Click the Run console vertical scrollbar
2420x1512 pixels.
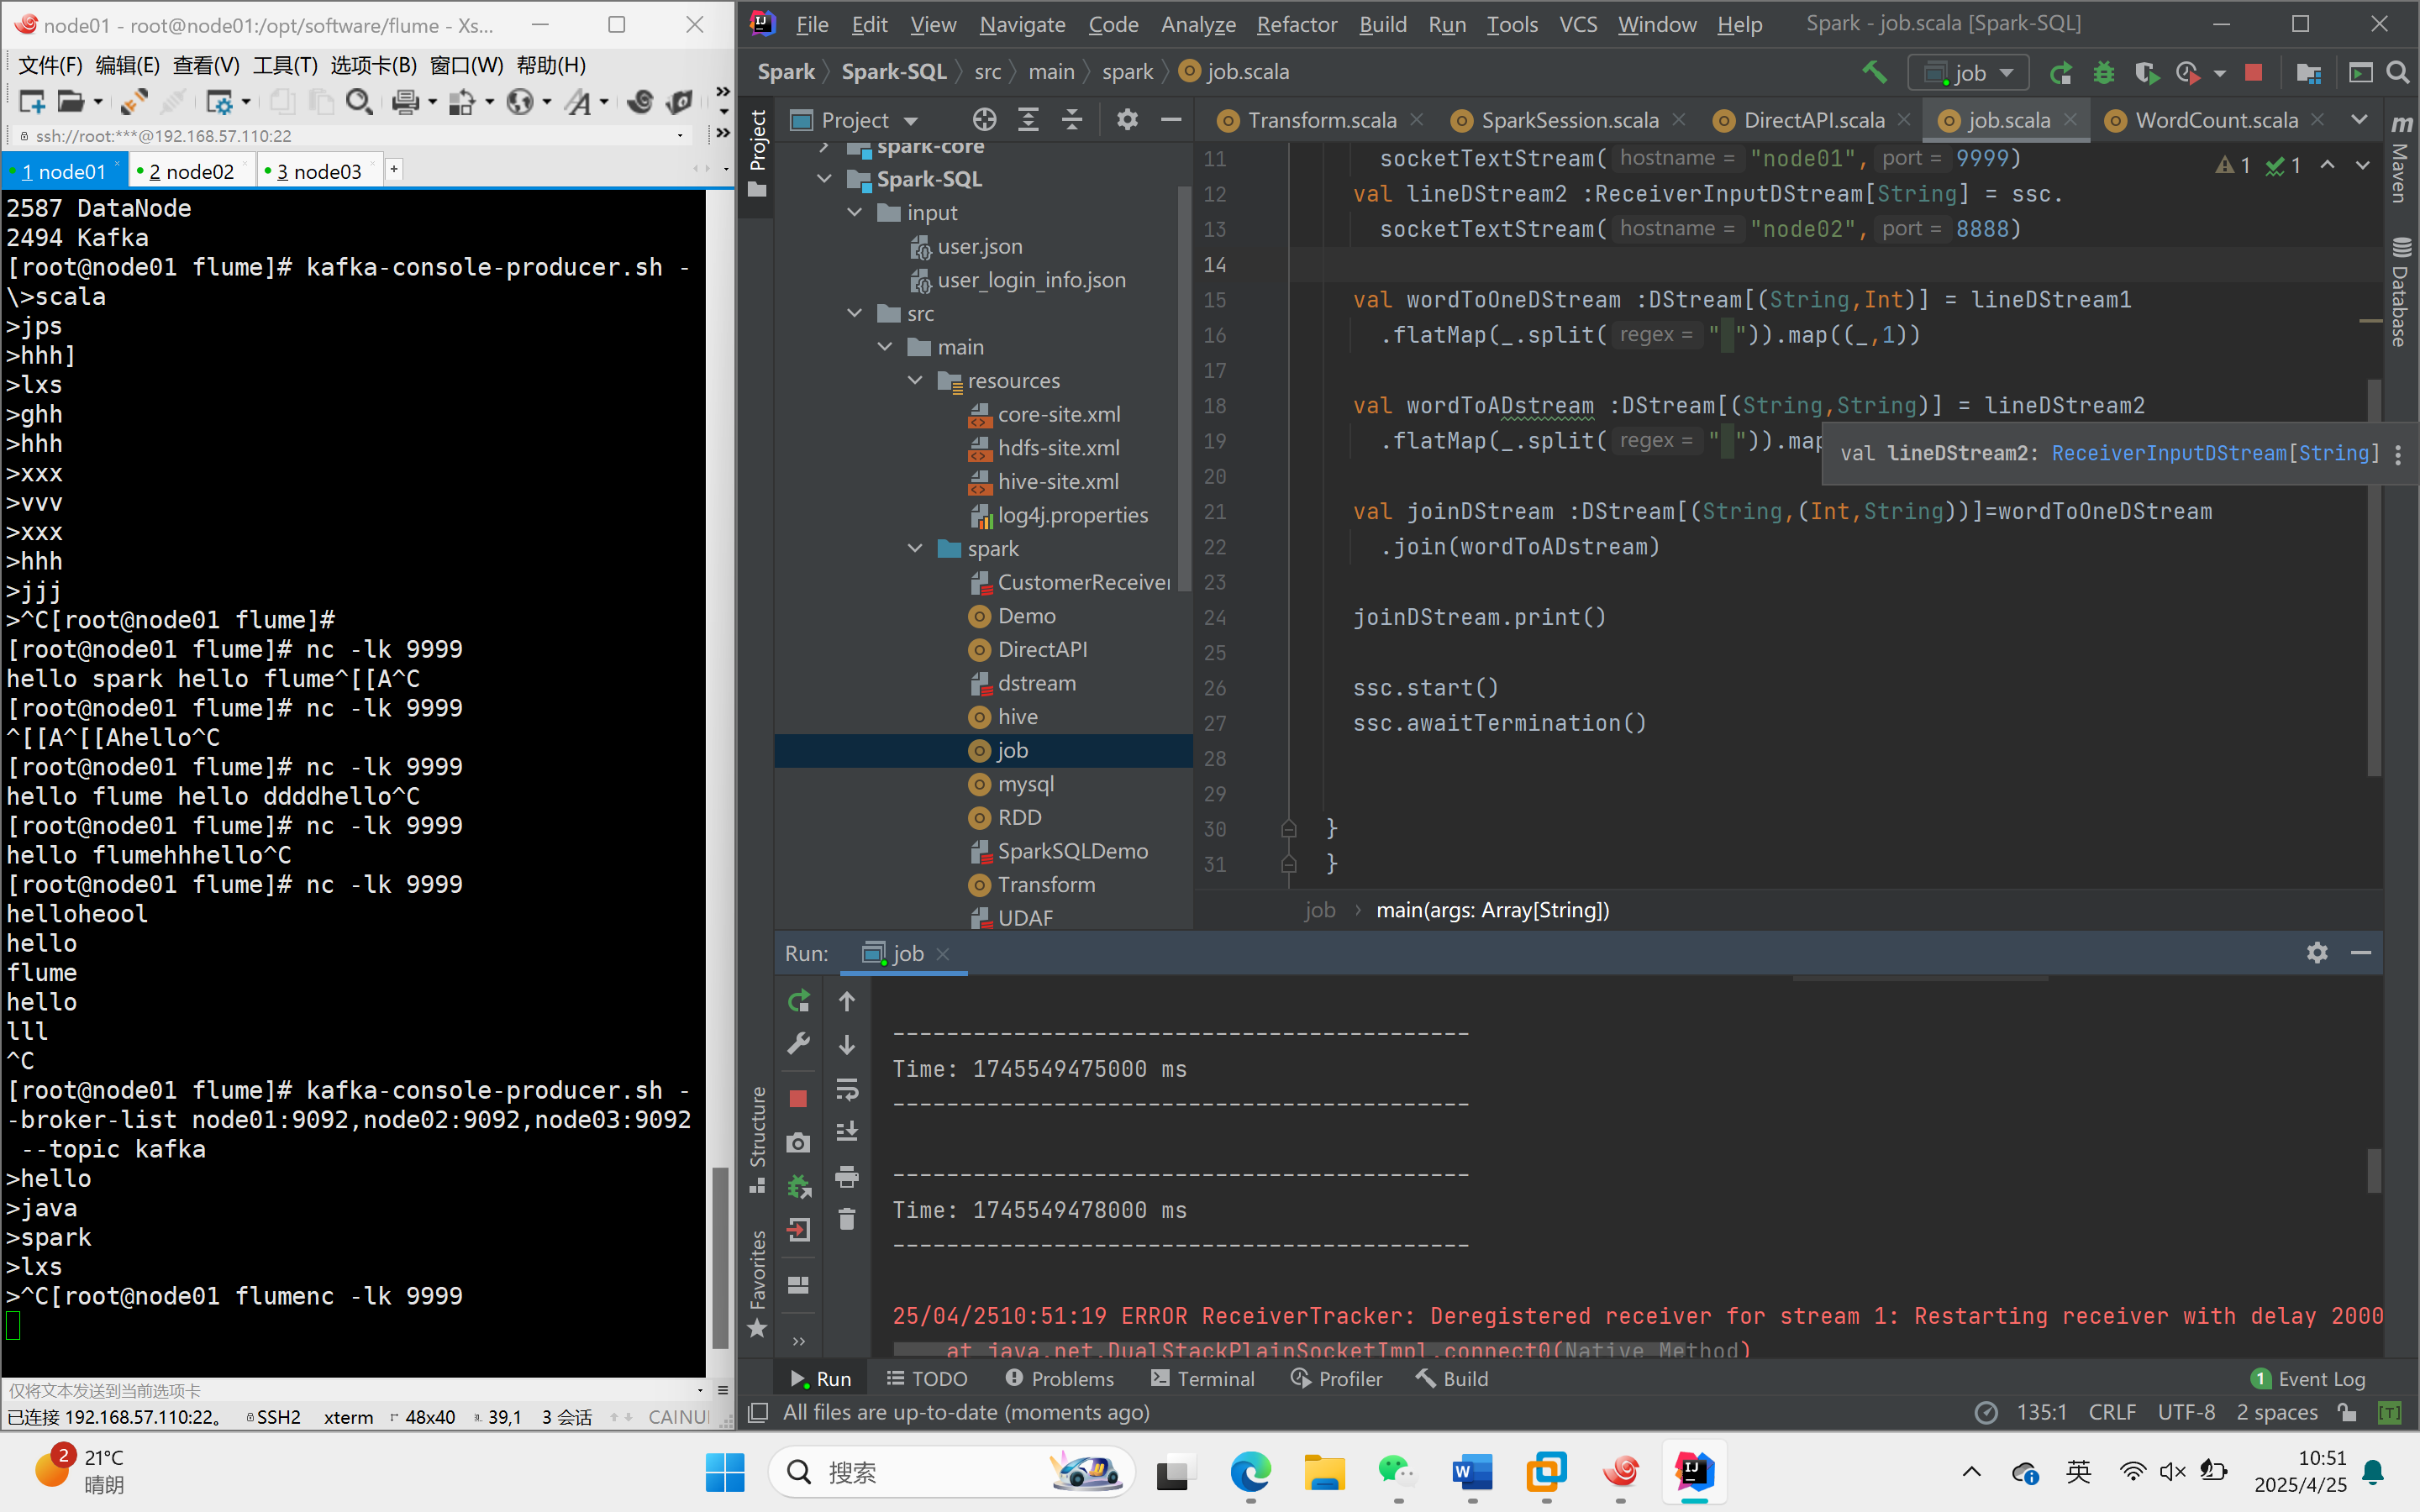click(2373, 1170)
